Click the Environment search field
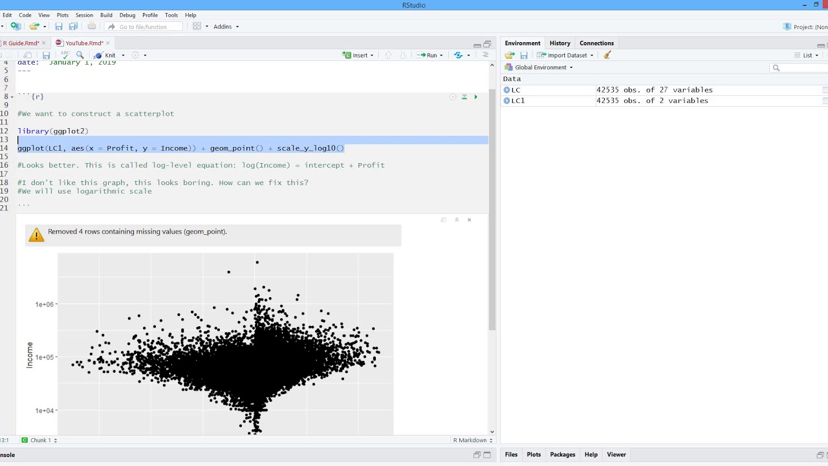This screenshot has height=466, width=828. pyautogui.click(x=799, y=67)
